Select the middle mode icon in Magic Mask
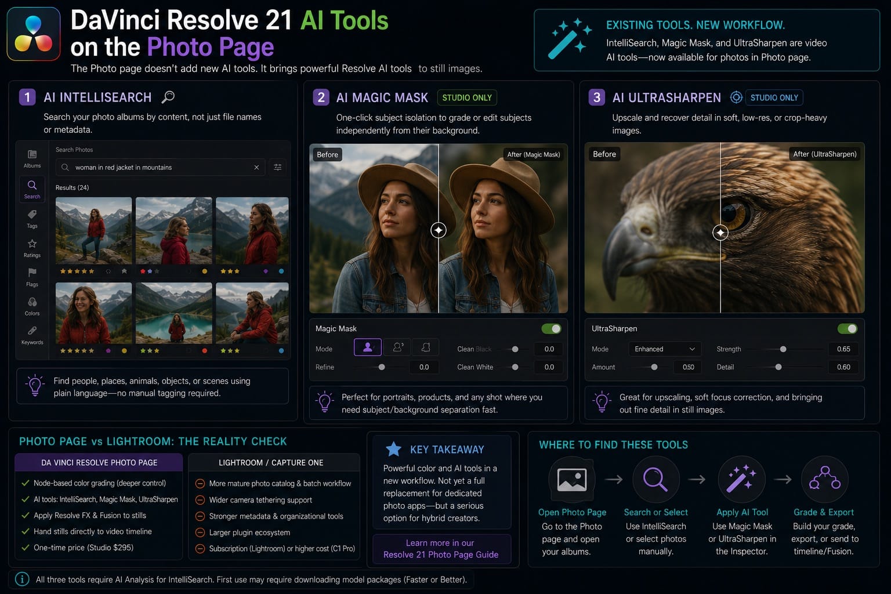 pos(398,347)
